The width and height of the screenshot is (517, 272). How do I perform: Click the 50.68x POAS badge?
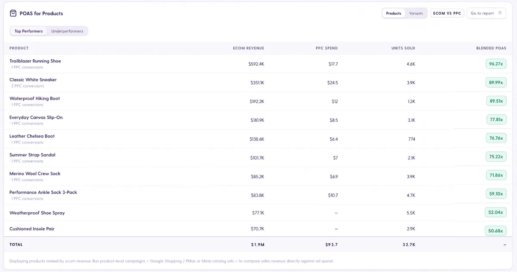(x=496, y=231)
